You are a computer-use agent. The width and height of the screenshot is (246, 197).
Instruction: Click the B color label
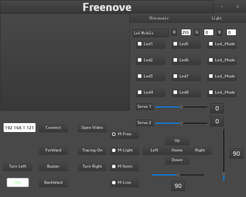pyautogui.click(x=219, y=32)
